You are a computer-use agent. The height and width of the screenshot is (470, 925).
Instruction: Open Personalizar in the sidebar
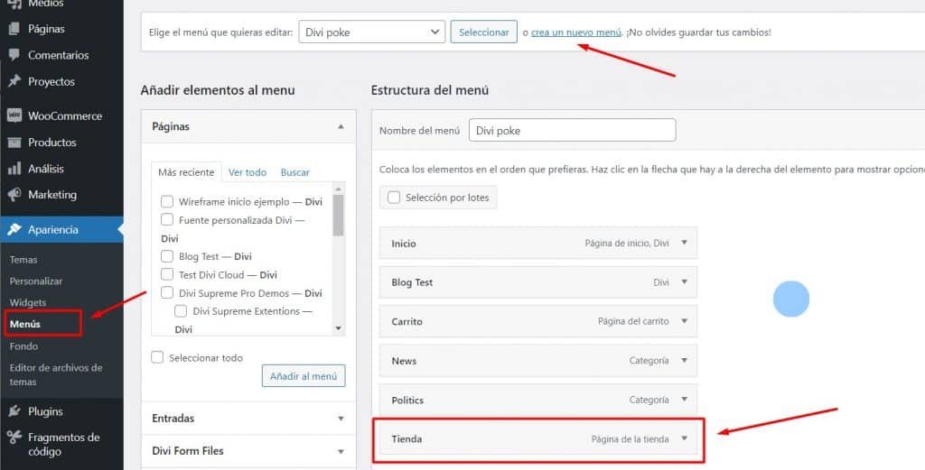pos(36,281)
